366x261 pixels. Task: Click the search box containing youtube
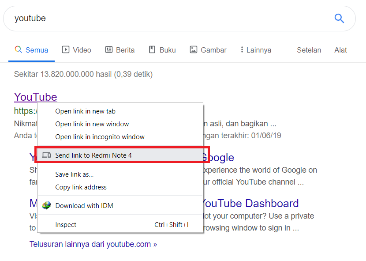click(168, 18)
